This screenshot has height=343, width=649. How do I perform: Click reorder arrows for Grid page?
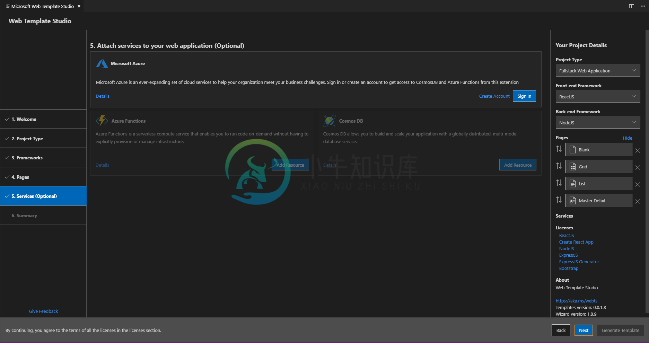[559, 166]
